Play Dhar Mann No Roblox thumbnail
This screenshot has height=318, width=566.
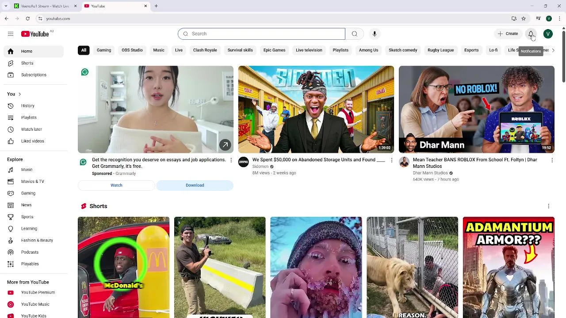click(x=477, y=110)
